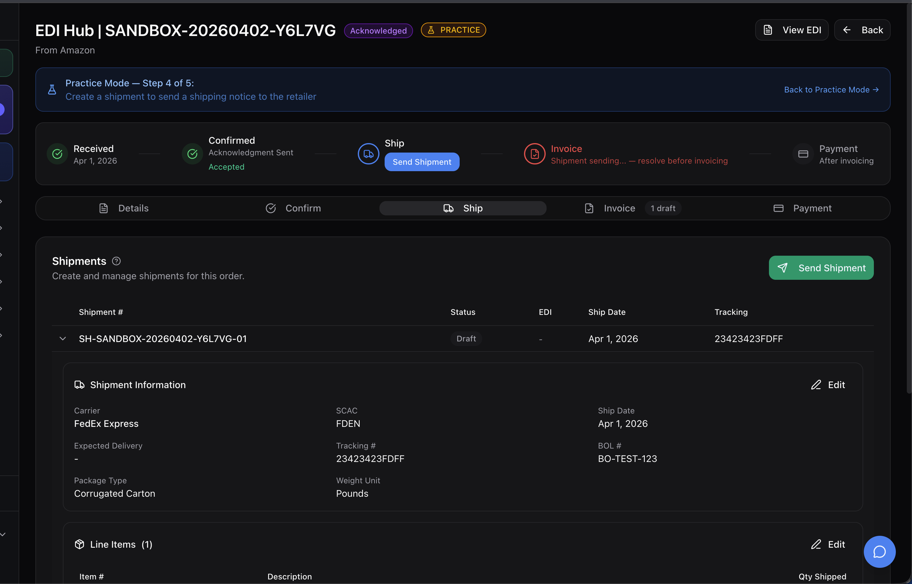Click the PRACTICE flask badge
The image size is (912, 584).
[453, 30]
